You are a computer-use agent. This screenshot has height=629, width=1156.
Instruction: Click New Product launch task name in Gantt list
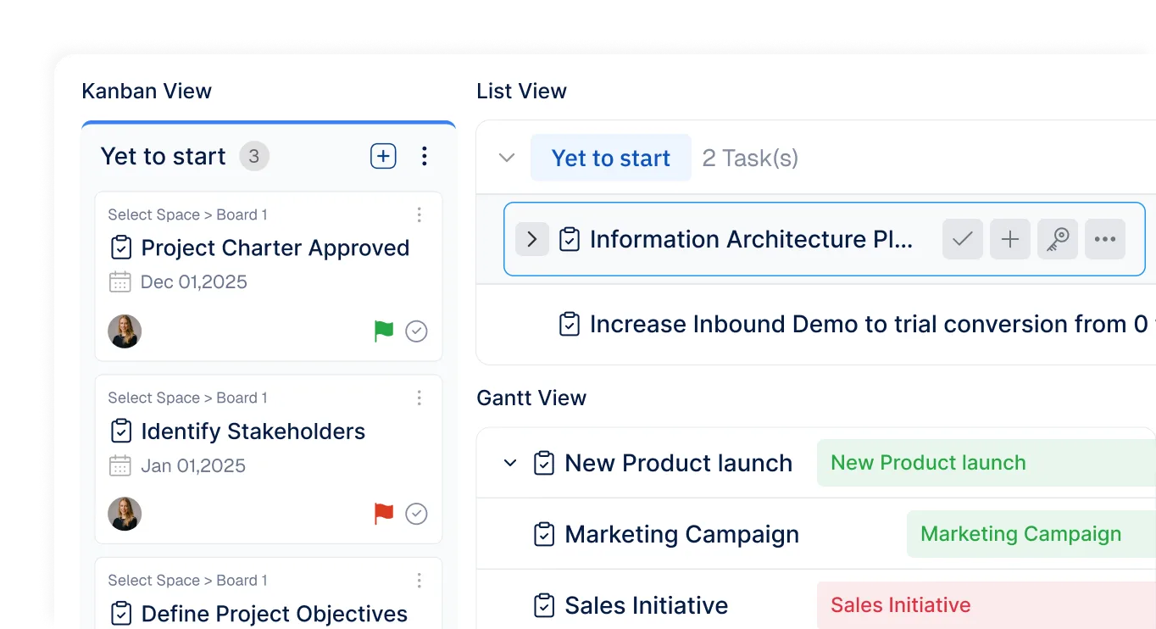pos(679,463)
